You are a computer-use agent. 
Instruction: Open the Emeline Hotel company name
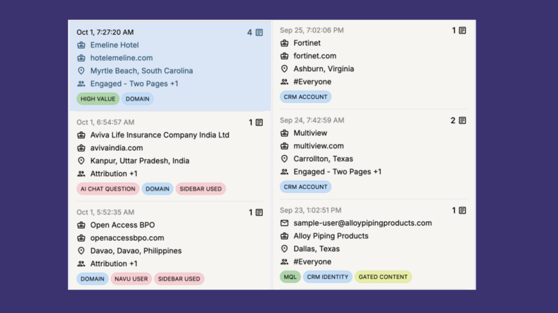pos(114,45)
